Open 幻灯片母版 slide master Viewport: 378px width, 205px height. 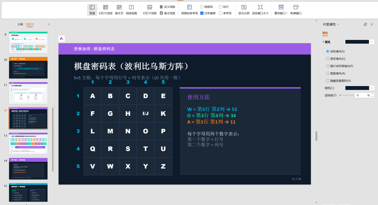click(150, 10)
